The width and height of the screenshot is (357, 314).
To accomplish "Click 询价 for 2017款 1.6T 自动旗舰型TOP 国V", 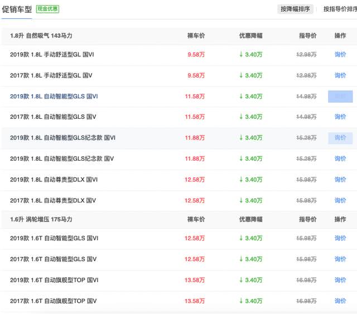I will [x=340, y=301].
